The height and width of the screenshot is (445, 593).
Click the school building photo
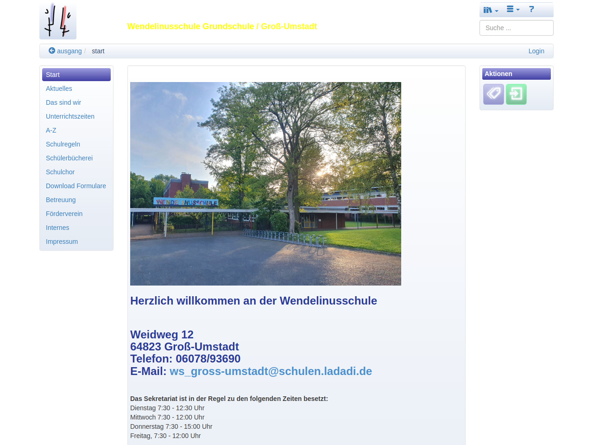click(x=265, y=184)
